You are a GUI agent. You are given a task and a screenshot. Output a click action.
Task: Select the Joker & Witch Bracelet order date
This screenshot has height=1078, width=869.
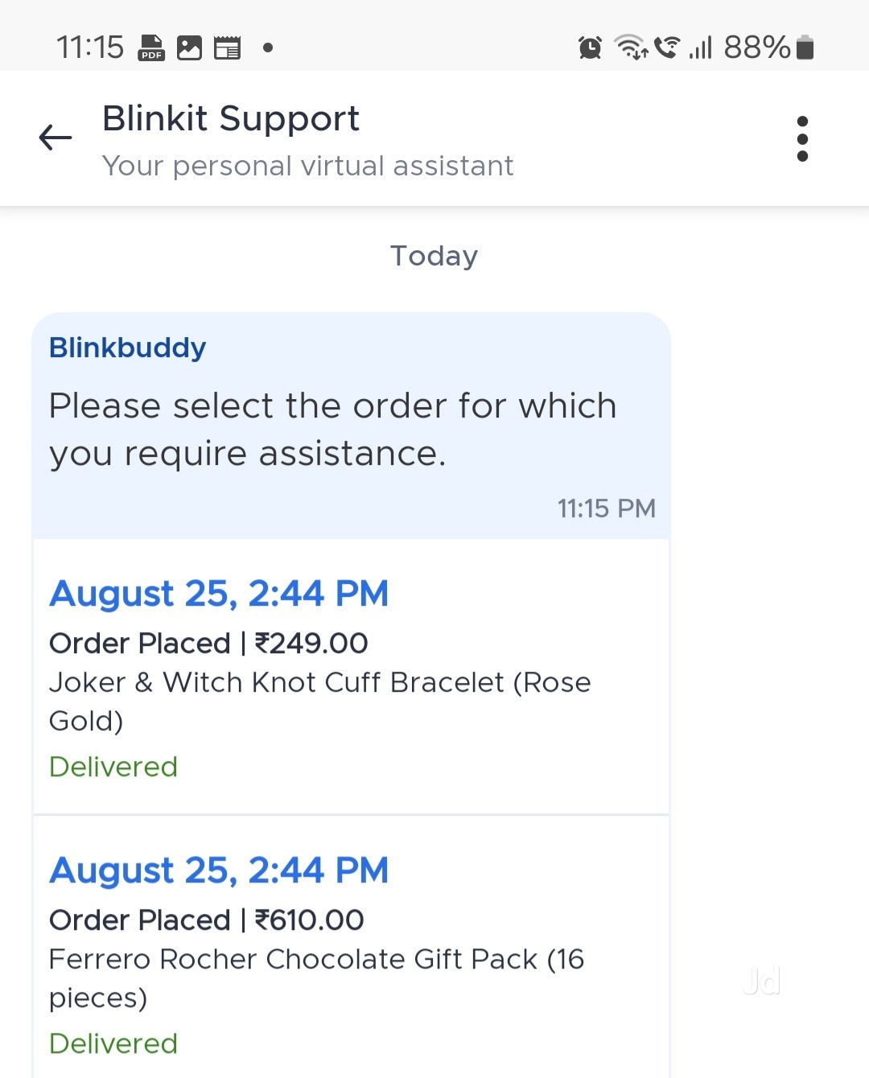click(x=219, y=594)
